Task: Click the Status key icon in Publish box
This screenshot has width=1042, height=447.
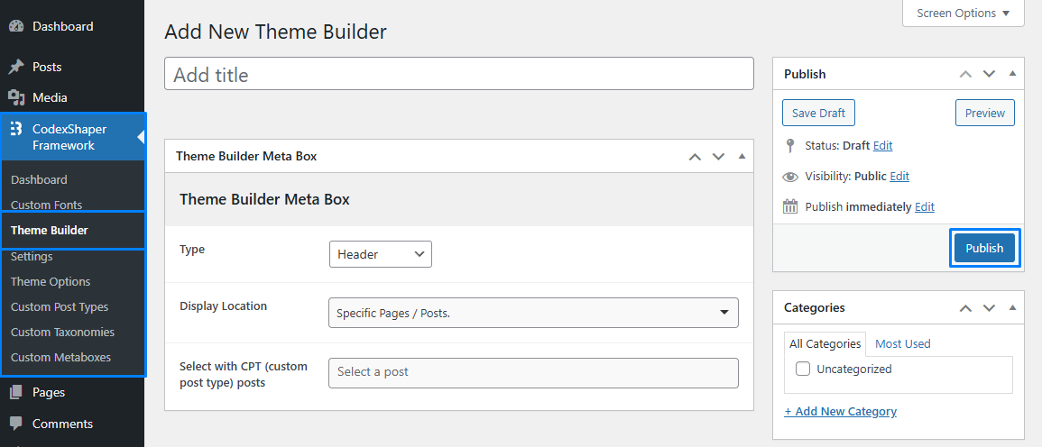Action: tap(790, 145)
